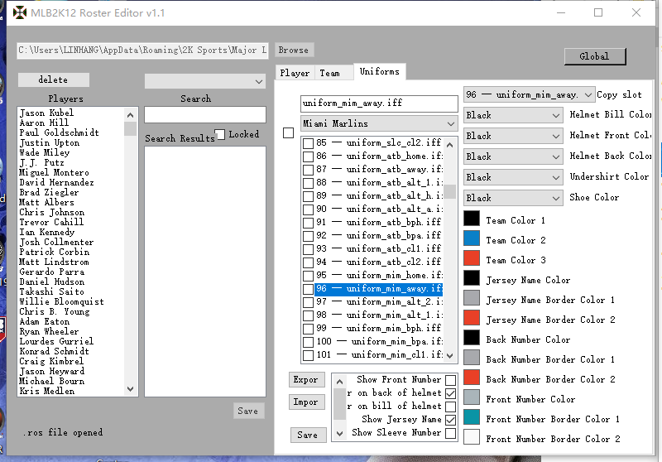
Task: Select 86 uniform_atb_home list row
Action: [379, 156]
